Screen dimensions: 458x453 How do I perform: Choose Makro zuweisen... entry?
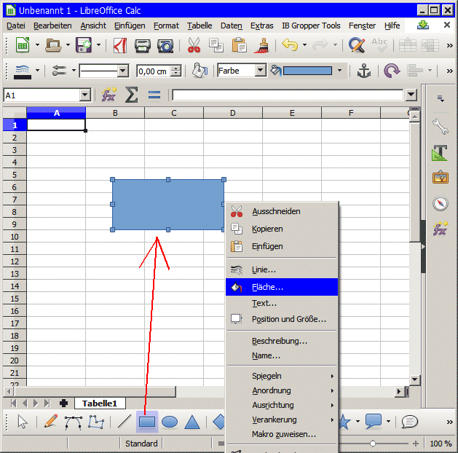[x=282, y=434]
